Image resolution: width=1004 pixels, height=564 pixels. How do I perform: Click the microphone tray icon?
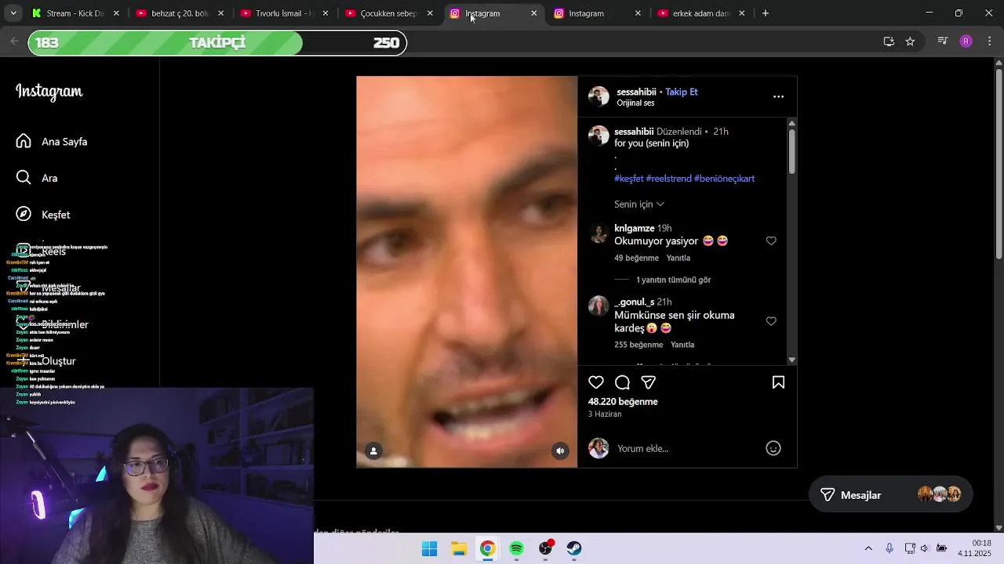(x=889, y=548)
